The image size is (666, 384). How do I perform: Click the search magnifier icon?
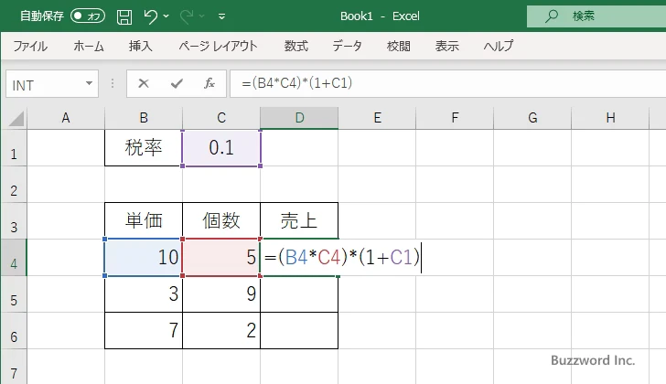[552, 16]
